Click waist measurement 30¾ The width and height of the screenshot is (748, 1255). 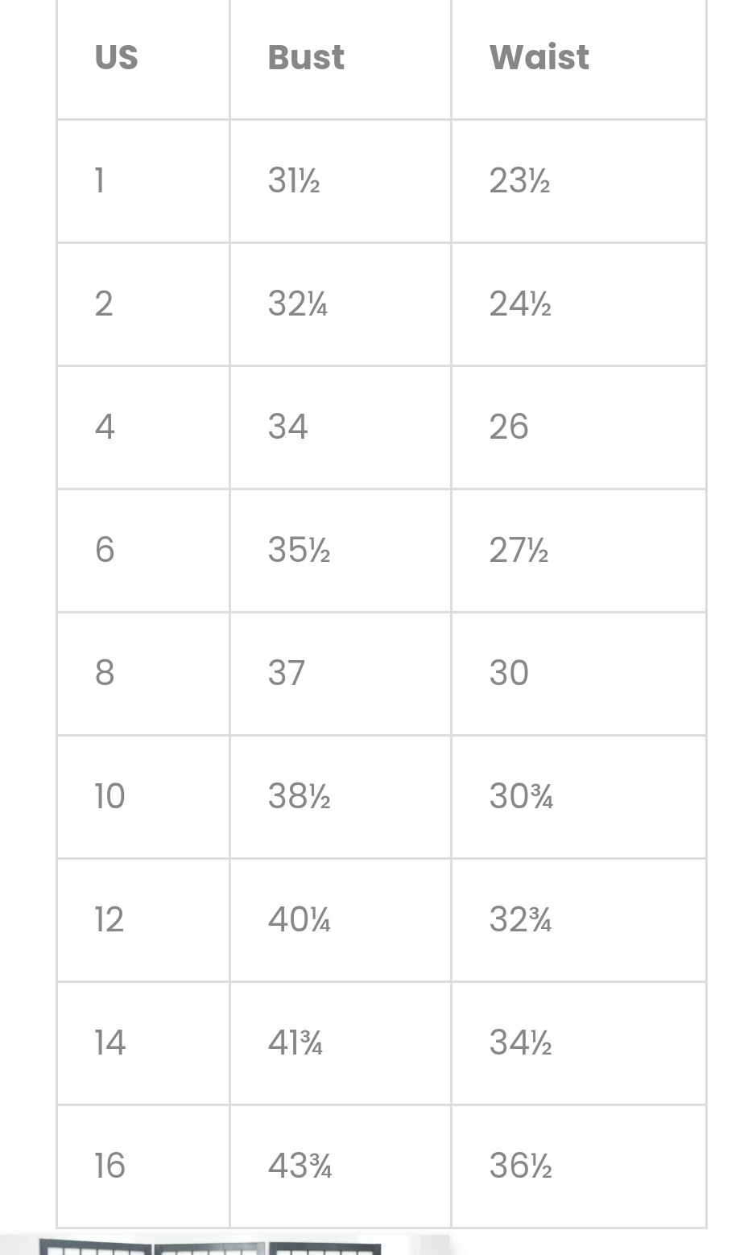521,796
